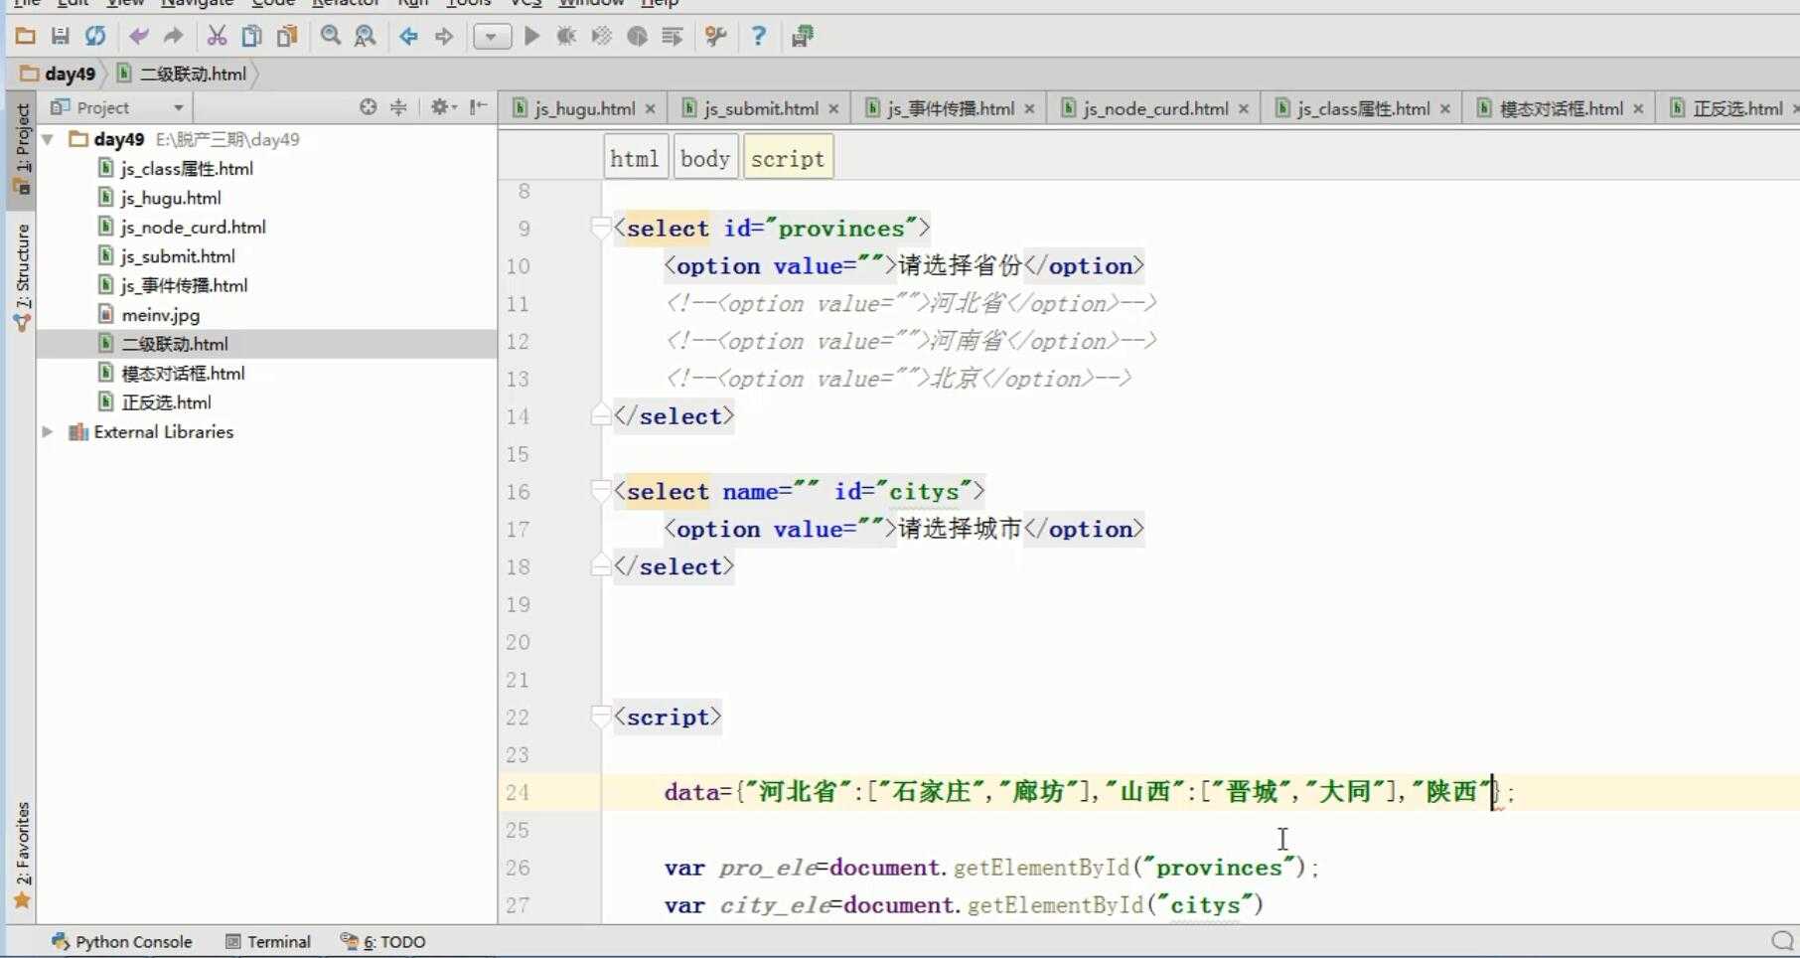
Task: Open the 6: TODO tool window
Action: point(382,941)
